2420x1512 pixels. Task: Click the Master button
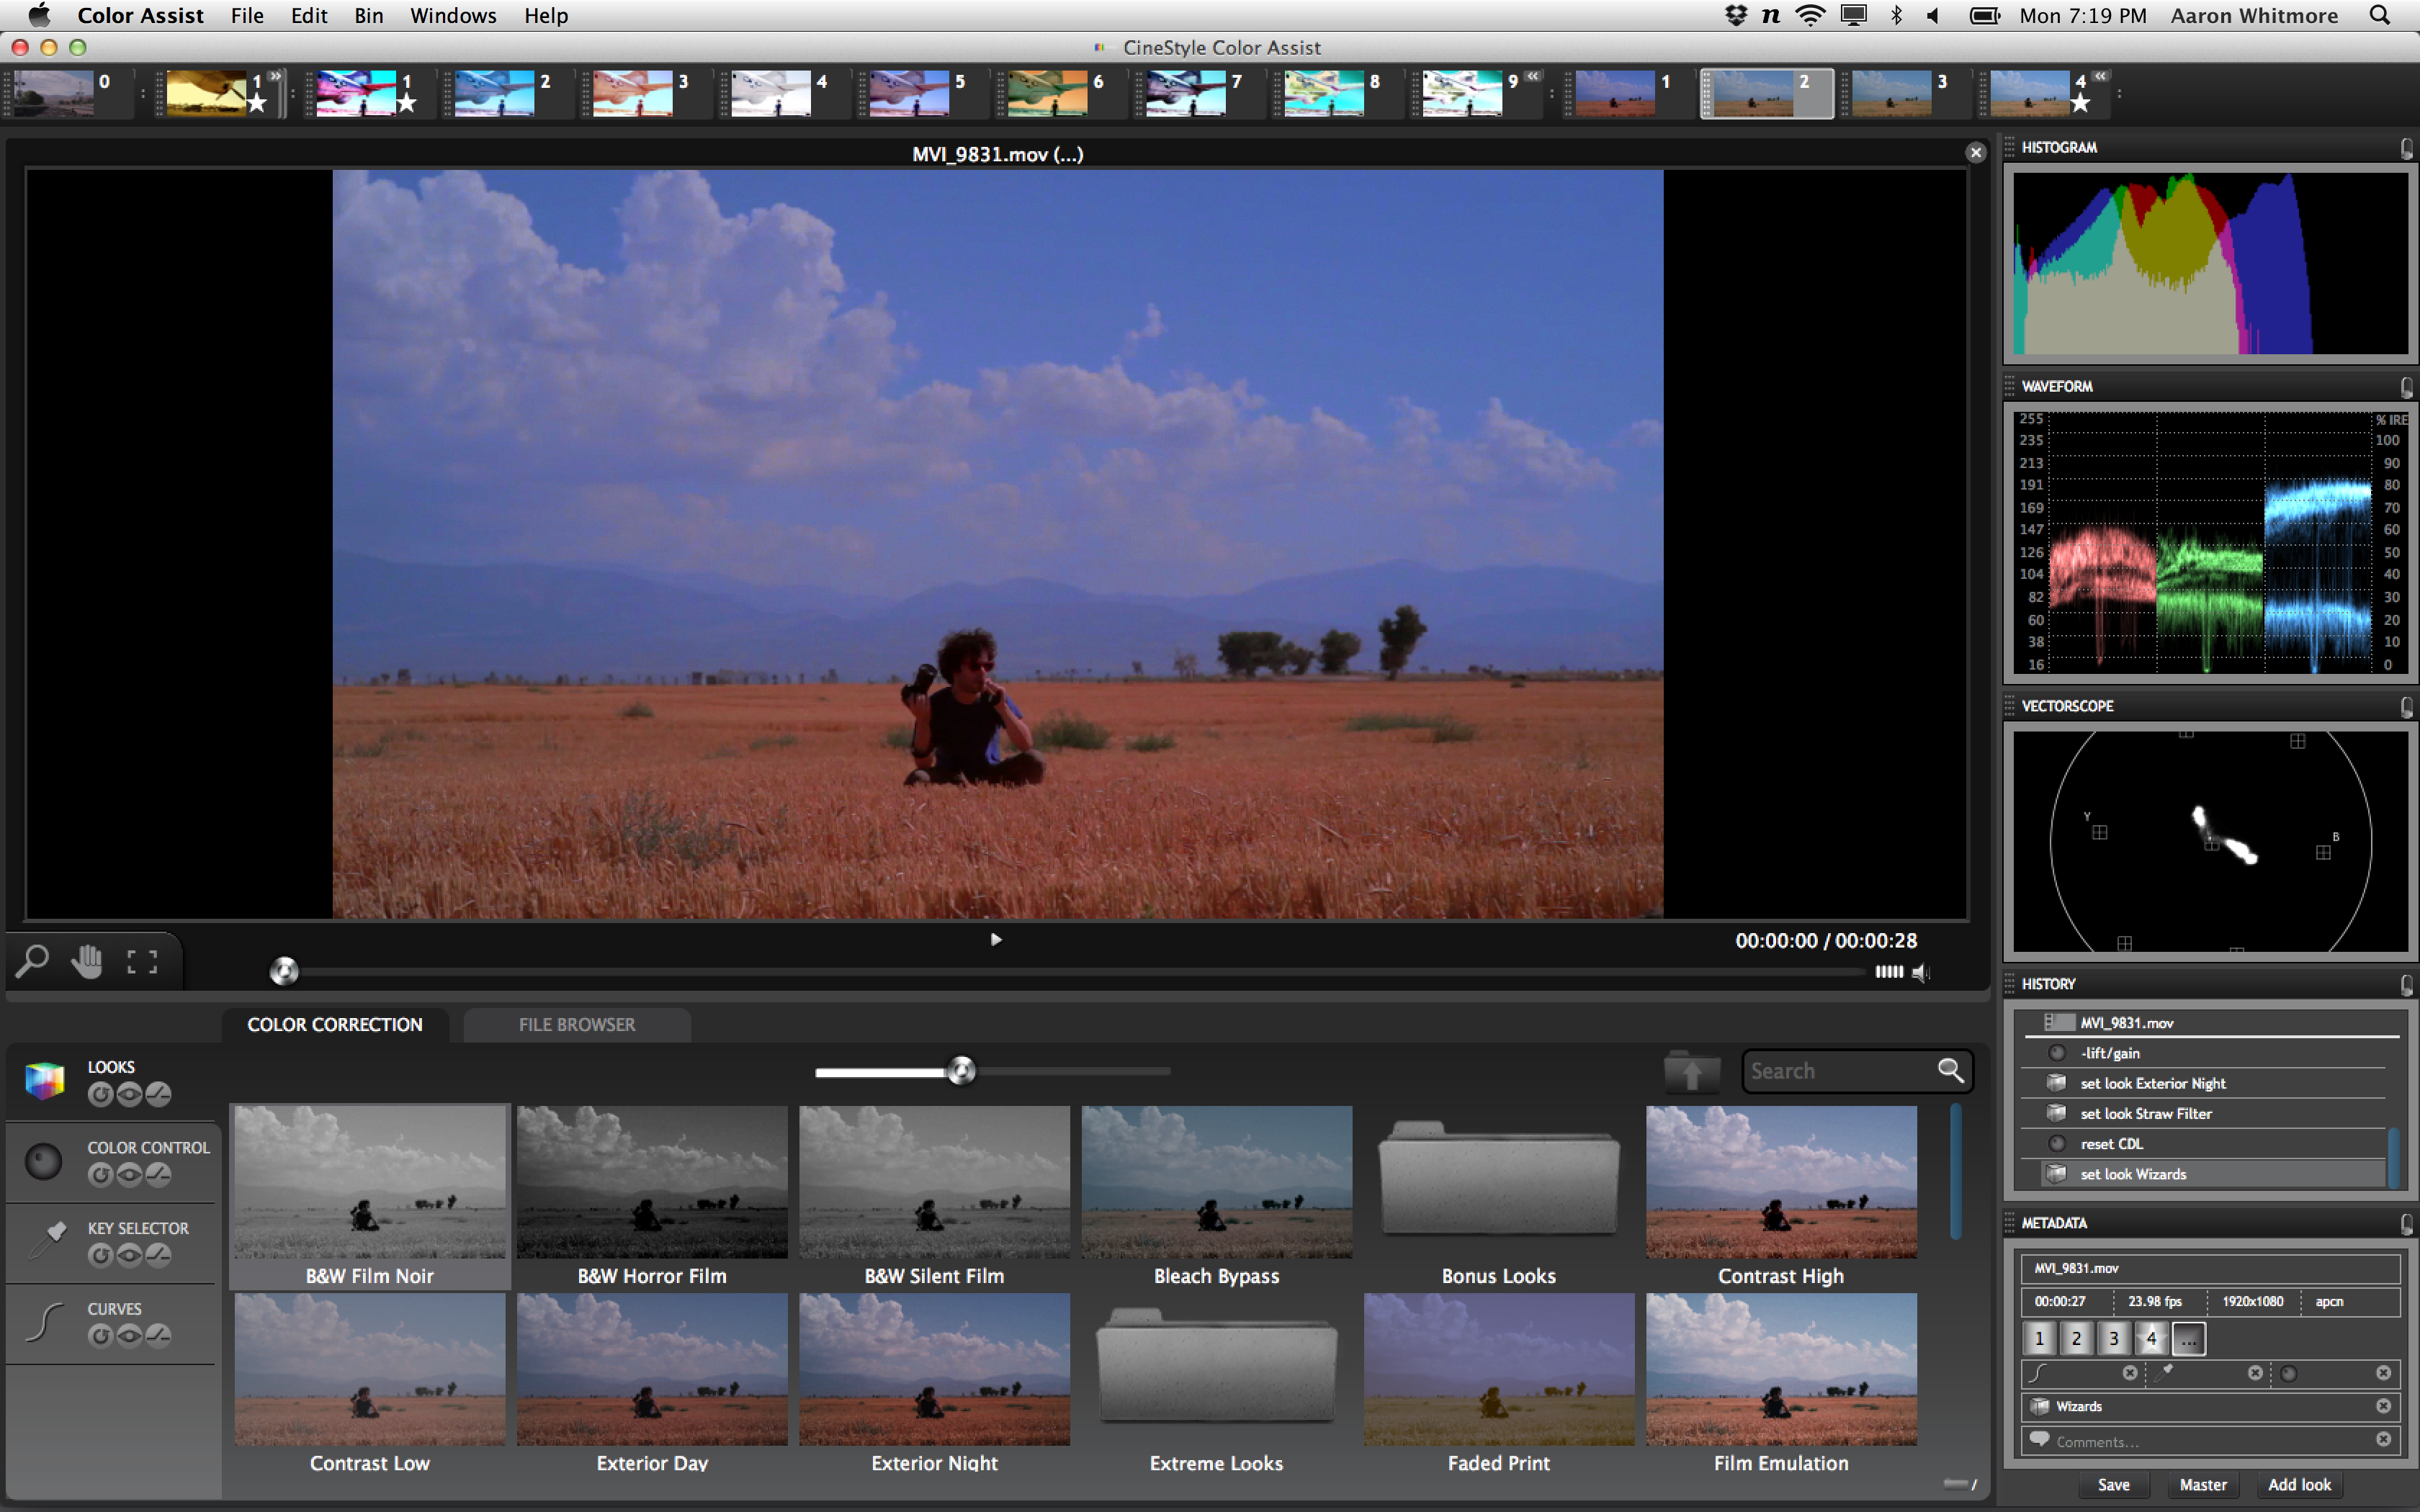[2203, 1485]
